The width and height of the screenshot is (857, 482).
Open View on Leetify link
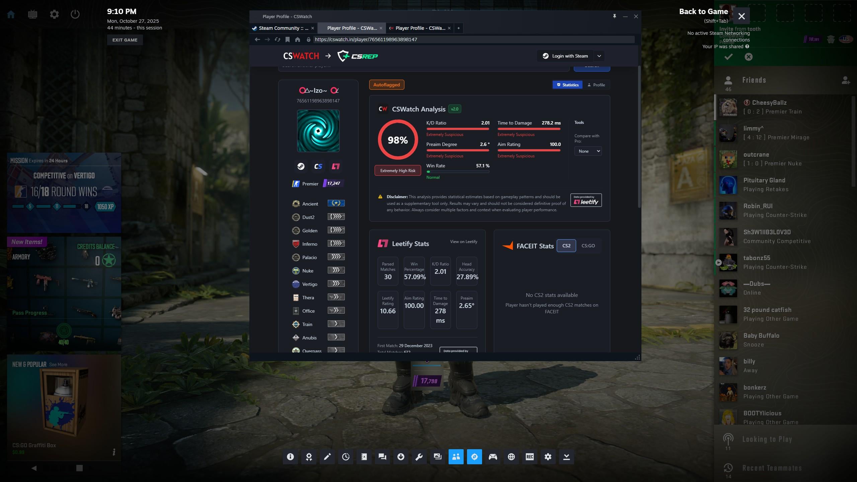coord(464,242)
